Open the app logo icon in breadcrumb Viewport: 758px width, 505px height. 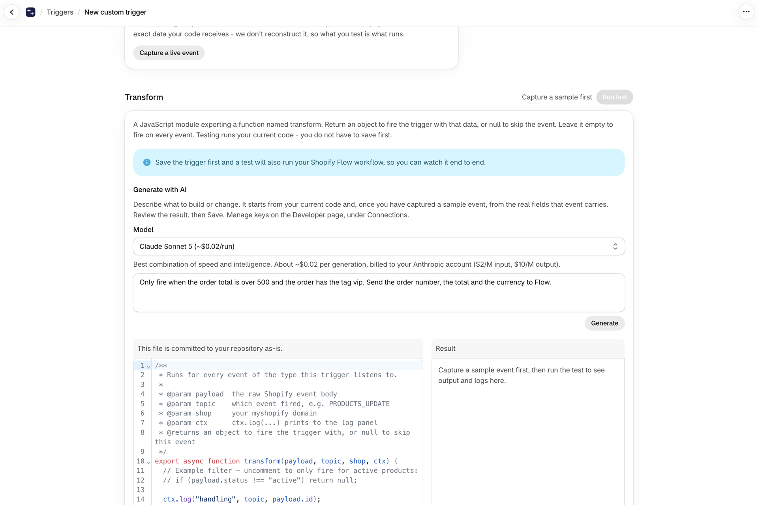(30, 12)
